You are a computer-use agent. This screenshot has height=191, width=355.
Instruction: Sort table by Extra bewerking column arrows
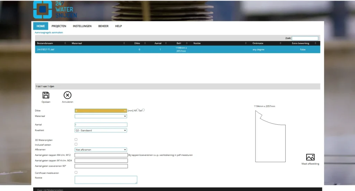tap(315, 43)
